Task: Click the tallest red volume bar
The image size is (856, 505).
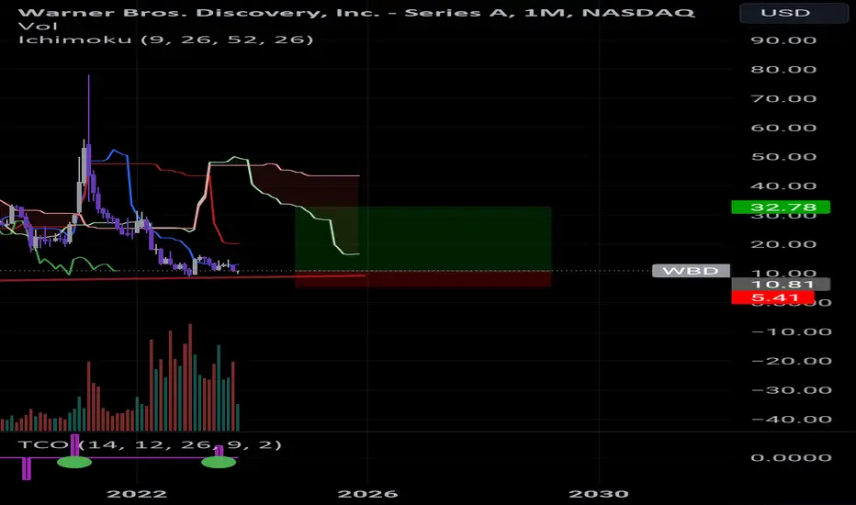Action: pyautogui.click(x=190, y=377)
